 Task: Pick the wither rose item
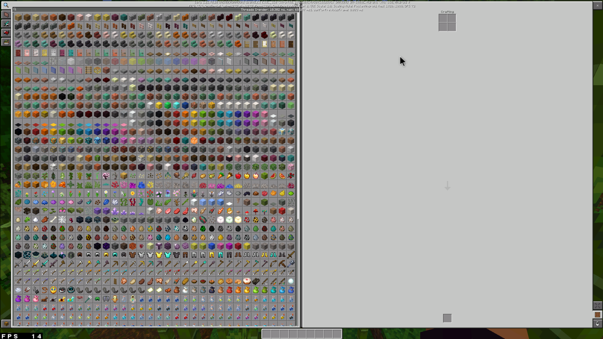185,193
